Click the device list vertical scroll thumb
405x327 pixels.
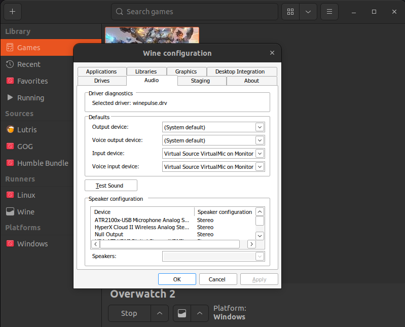click(x=260, y=221)
